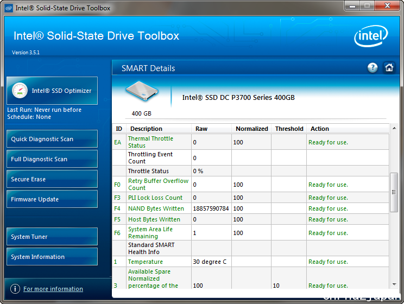
Task: Click the scroll down arrow of SMART table
Action: point(394,284)
